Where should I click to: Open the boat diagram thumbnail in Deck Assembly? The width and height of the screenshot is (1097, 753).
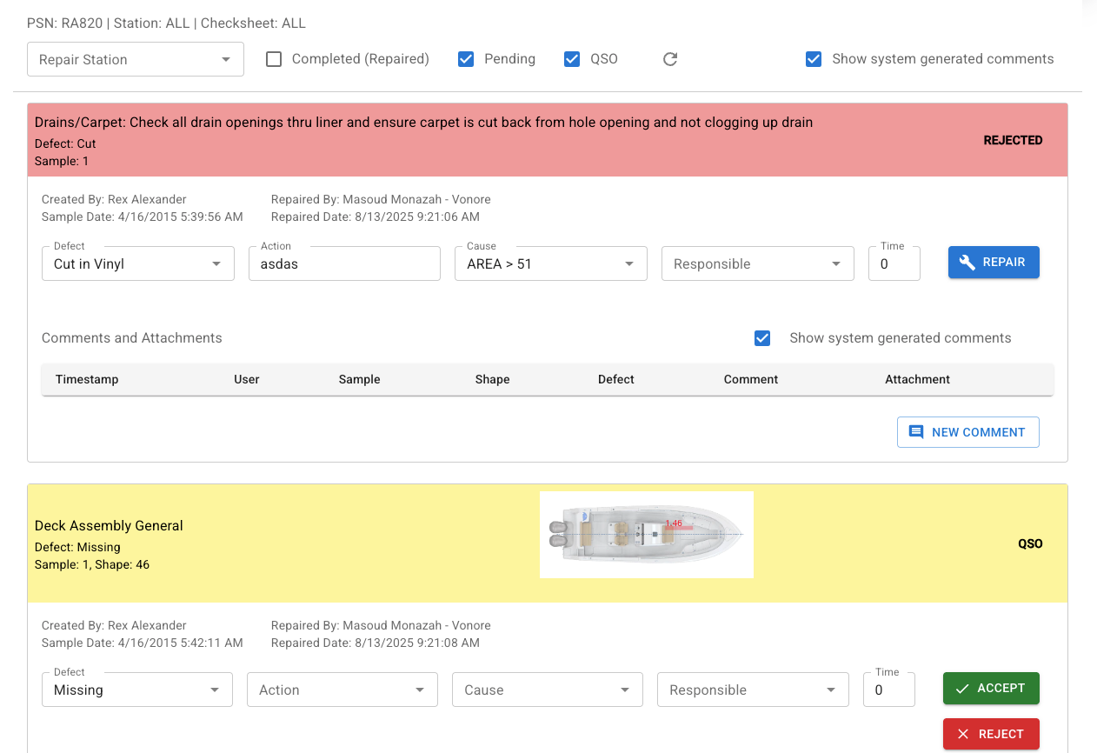647,535
